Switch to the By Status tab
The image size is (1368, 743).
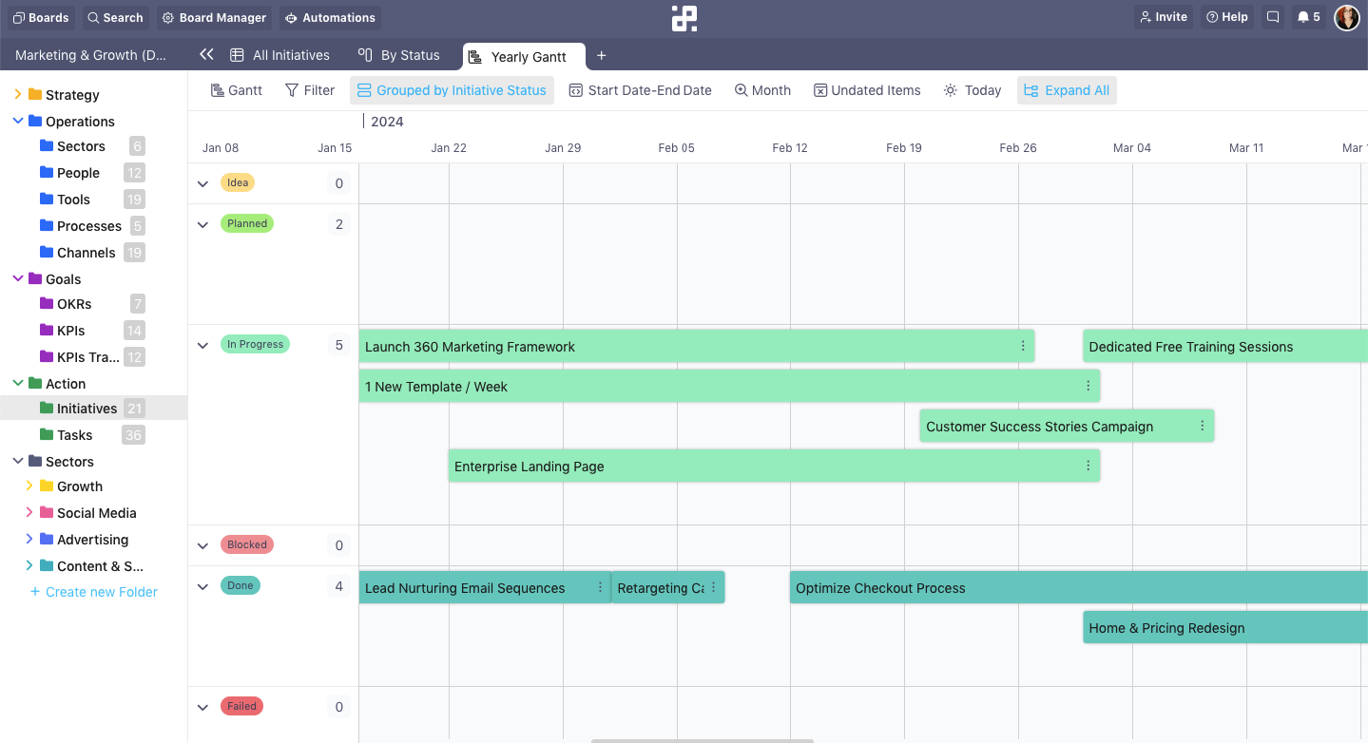click(399, 56)
